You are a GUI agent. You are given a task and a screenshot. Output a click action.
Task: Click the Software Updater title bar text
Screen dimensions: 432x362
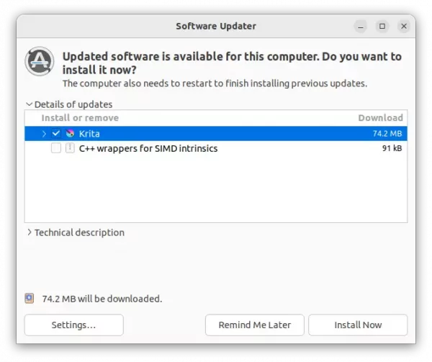coord(215,27)
